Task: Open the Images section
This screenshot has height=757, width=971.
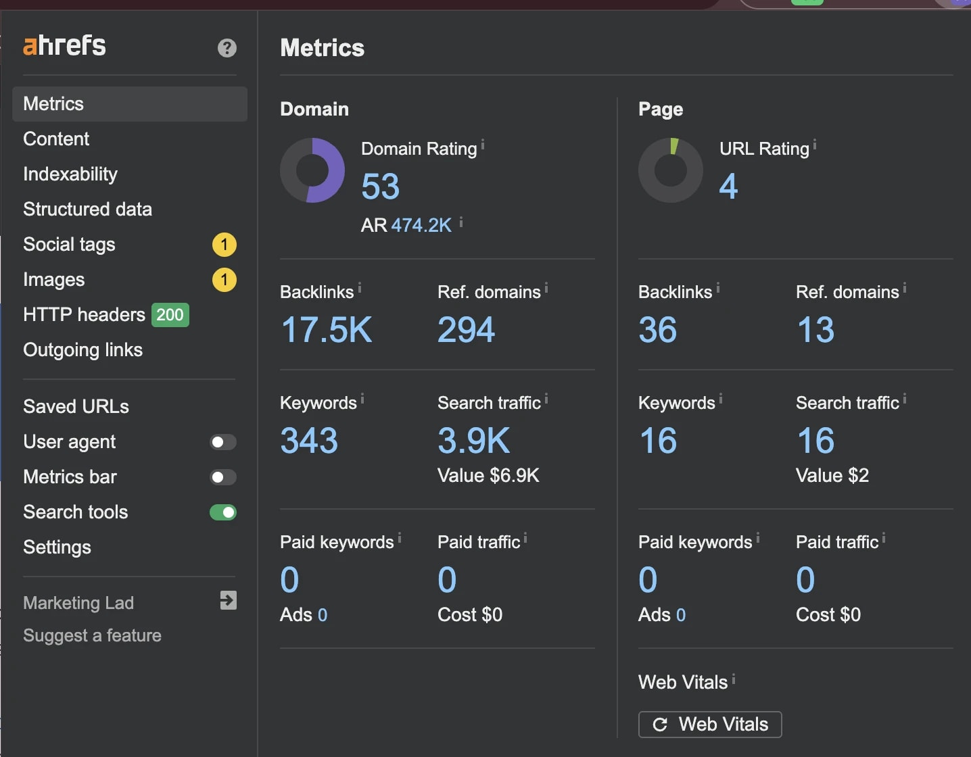Action: click(x=54, y=280)
